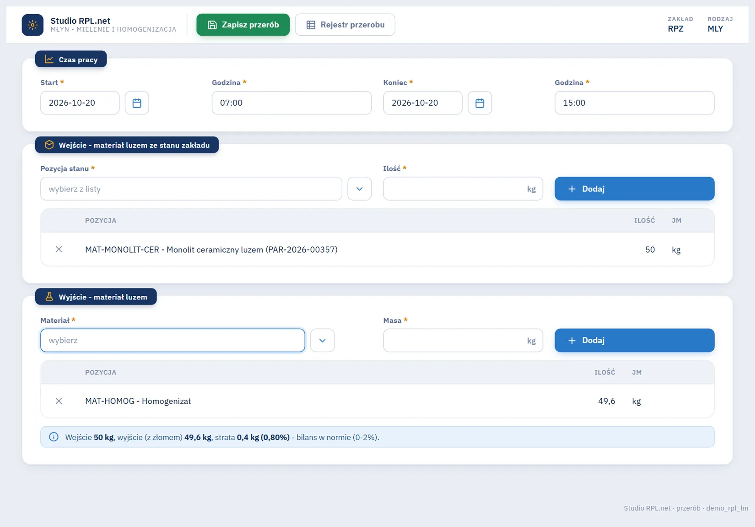Click the box icon in Wejście section header
Screen dimensions: 755x527
click(x=49, y=145)
